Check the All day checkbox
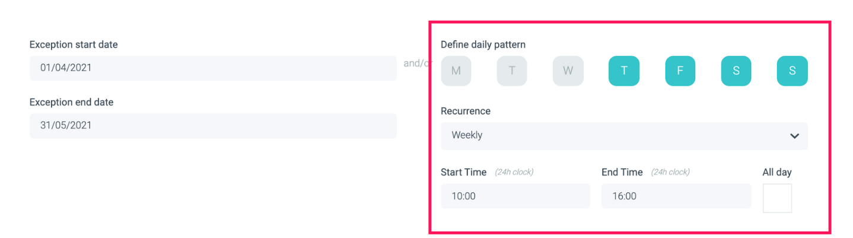 [x=777, y=198]
